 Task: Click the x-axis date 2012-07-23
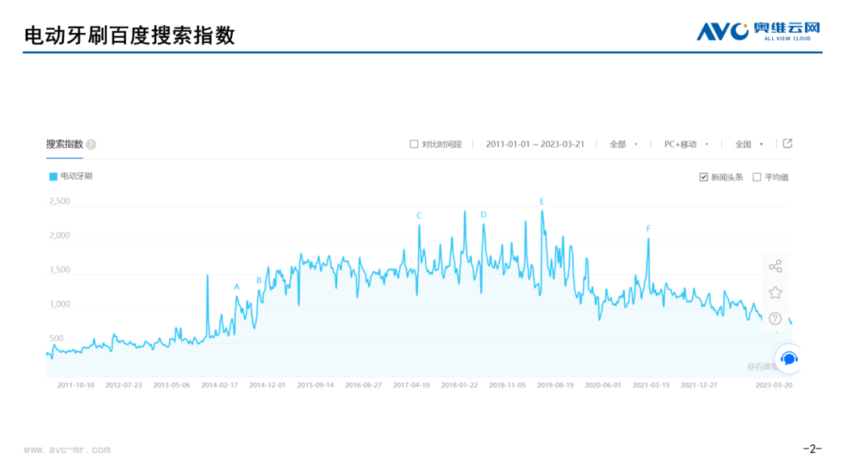123,385
